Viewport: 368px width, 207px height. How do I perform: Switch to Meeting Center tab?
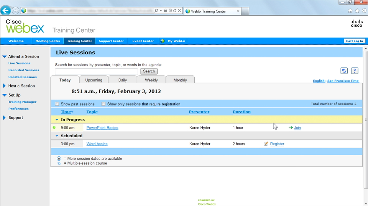click(x=48, y=41)
